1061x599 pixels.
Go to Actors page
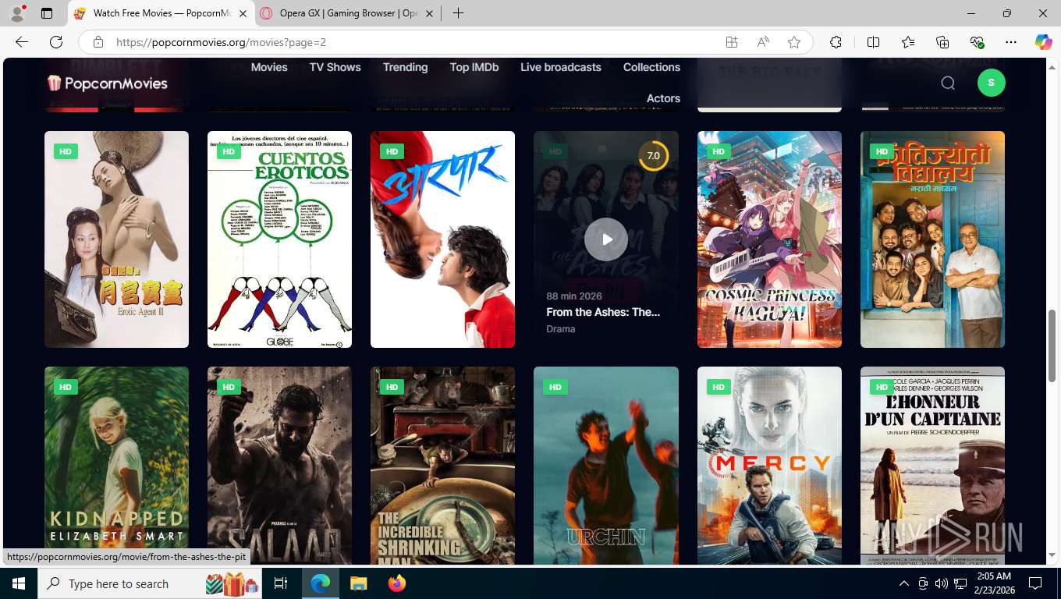pos(663,98)
